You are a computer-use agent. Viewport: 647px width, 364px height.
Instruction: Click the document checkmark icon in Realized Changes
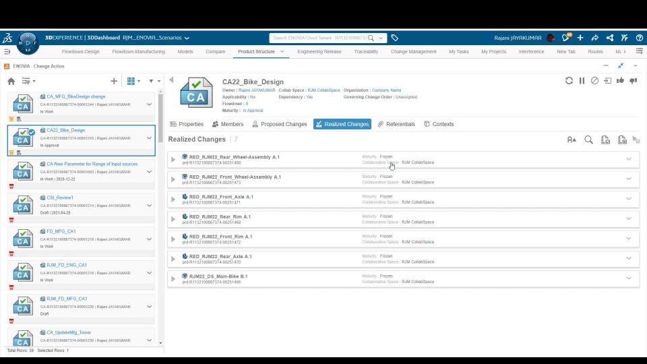[x=605, y=140]
